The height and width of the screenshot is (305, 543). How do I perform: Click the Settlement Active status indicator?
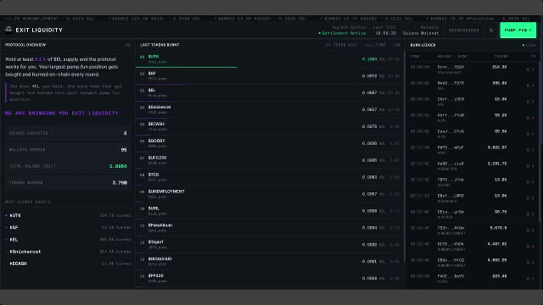tap(342, 33)
